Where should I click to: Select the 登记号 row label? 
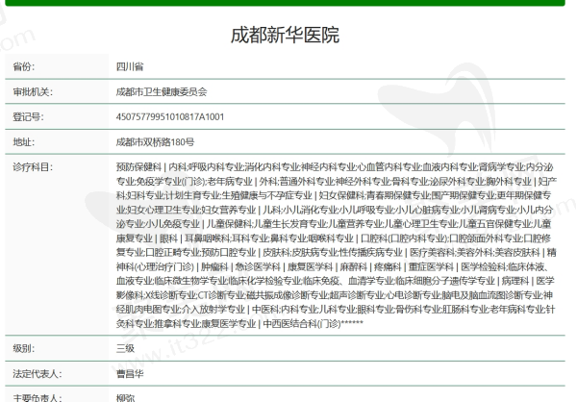pos(29,116)
